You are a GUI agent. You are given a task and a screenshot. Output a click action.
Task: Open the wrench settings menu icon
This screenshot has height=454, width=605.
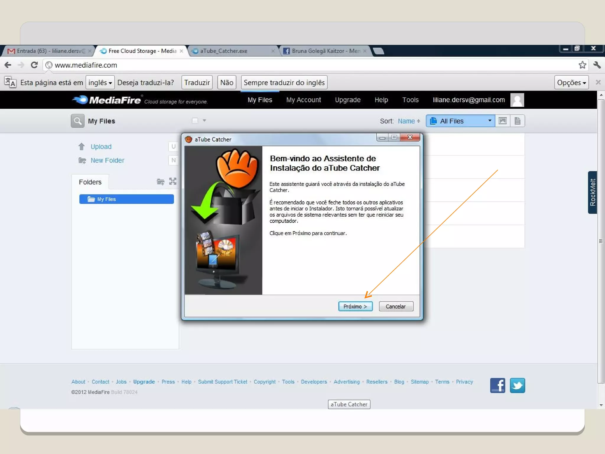(x=597, y=65)
